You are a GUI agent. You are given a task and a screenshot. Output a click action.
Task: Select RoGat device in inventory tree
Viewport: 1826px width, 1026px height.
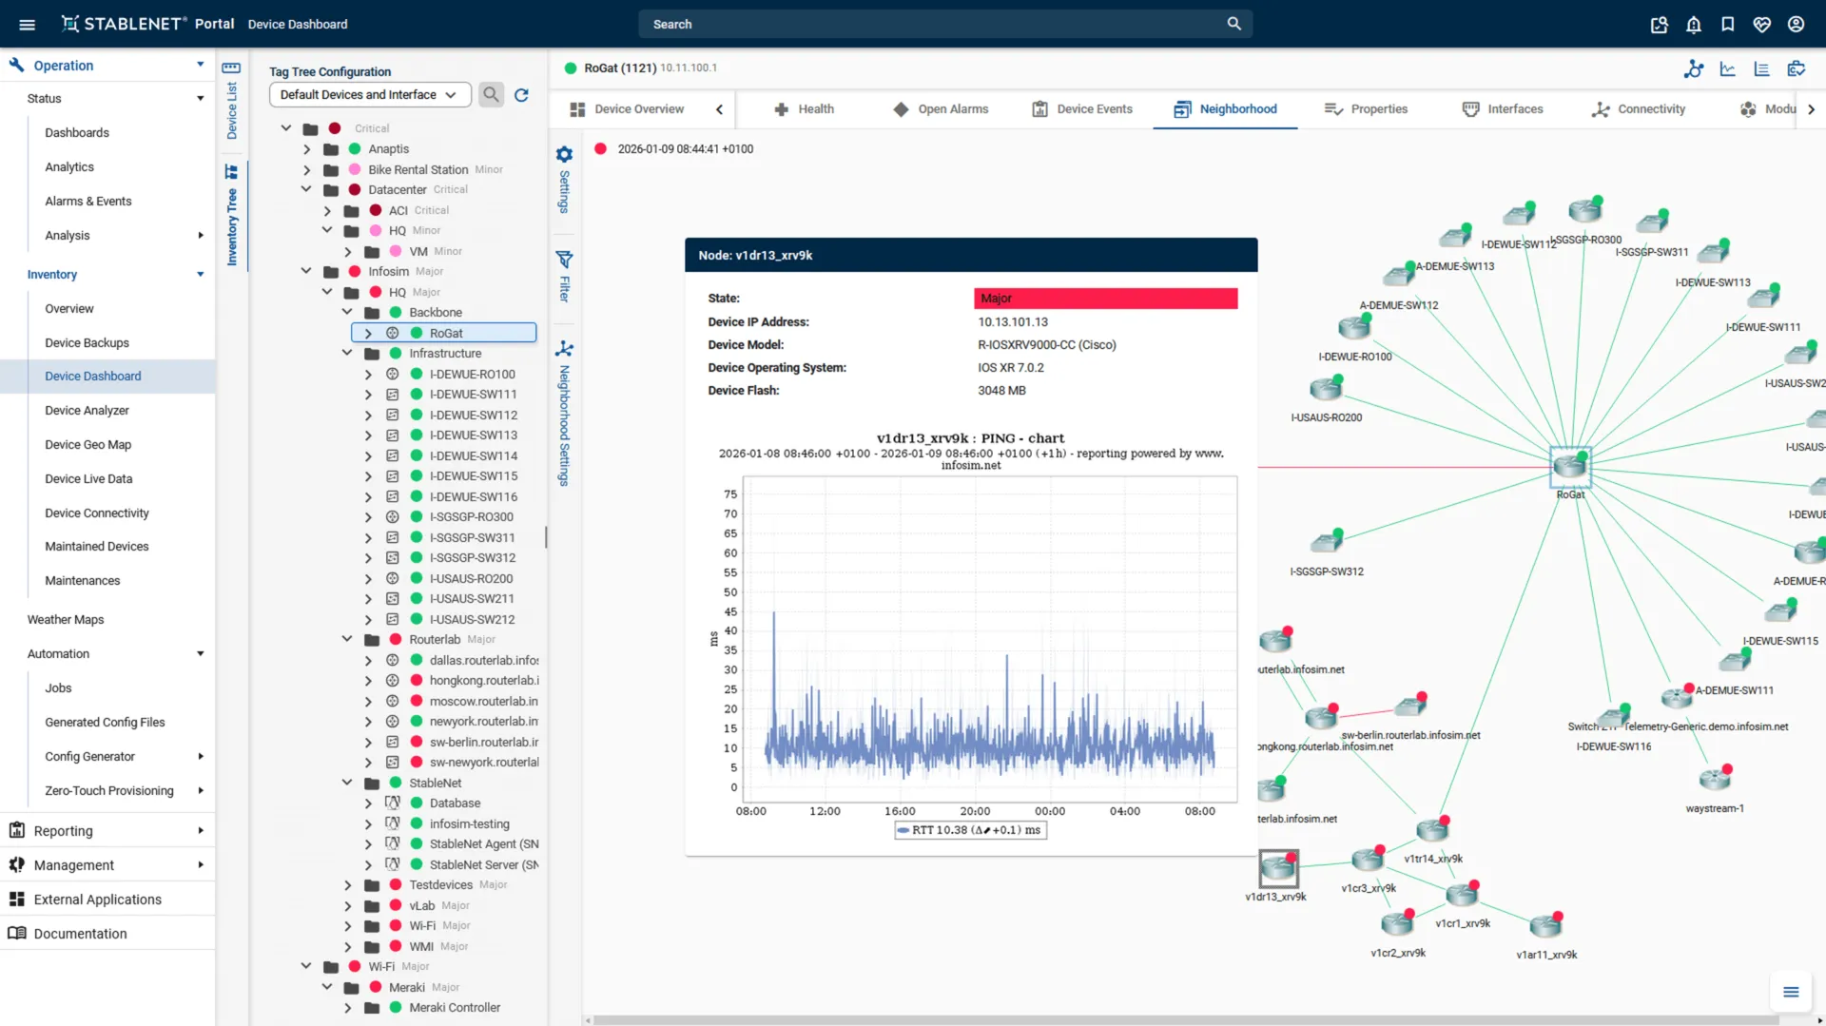(444, 333)
